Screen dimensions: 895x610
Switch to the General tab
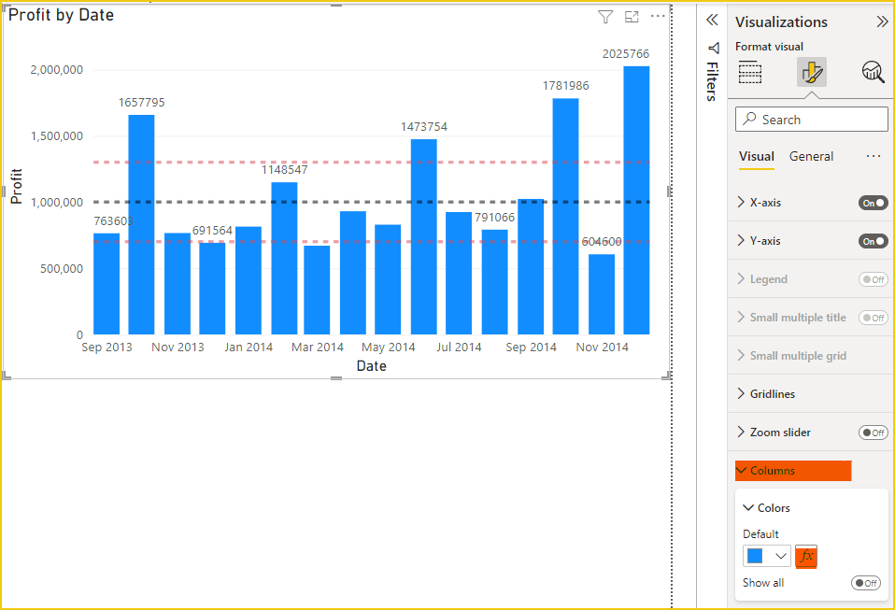tap(811, 156)
